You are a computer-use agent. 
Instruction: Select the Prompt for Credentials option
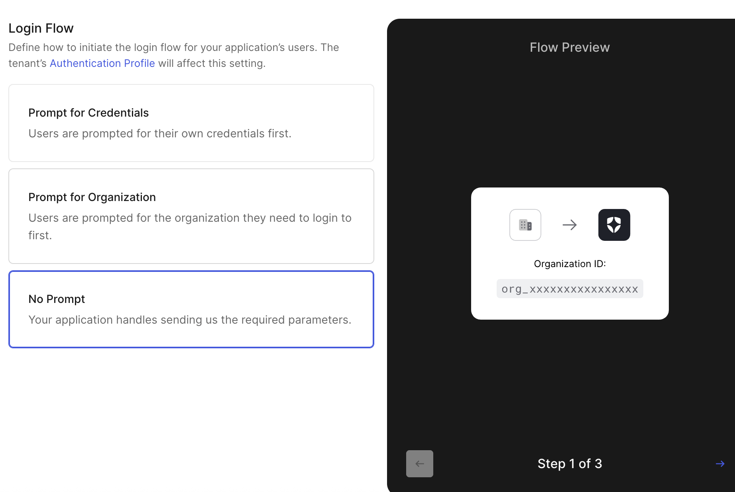[x=191, y=123]
